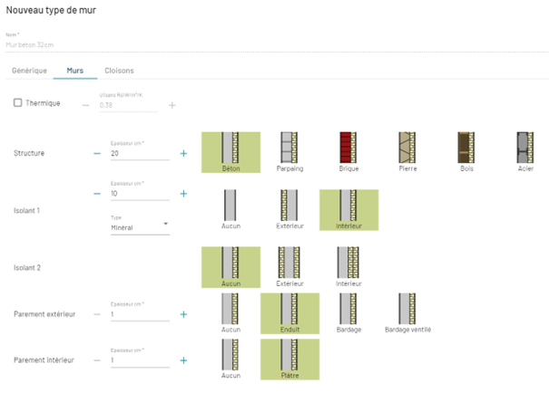Edit Parement extérieur Epaisseur field
Screen dimensions: 549x393
point(140,314)
